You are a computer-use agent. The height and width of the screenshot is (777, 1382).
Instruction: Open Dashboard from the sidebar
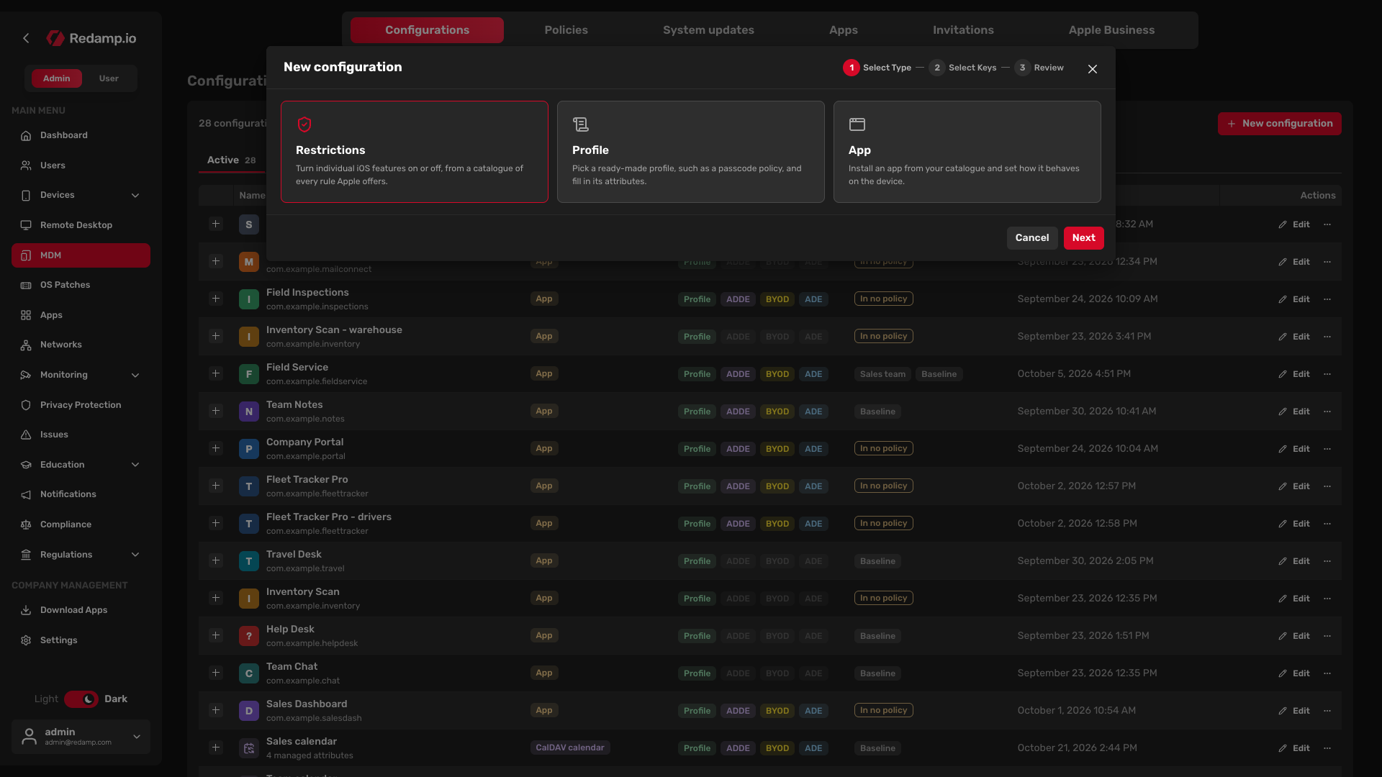click(81, 135)
